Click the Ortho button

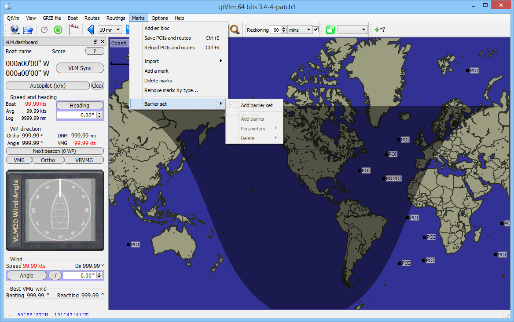(x=48, y=160)
